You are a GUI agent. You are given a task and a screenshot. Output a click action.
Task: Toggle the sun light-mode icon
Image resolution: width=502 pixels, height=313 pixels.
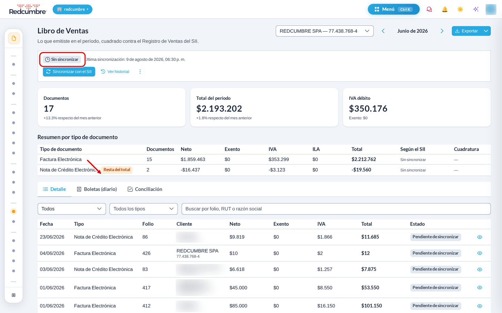[460, 9]
